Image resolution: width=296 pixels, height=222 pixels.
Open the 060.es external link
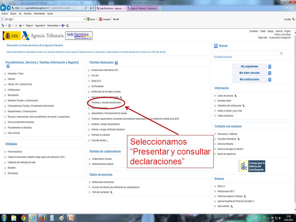(x=220, y=186)
